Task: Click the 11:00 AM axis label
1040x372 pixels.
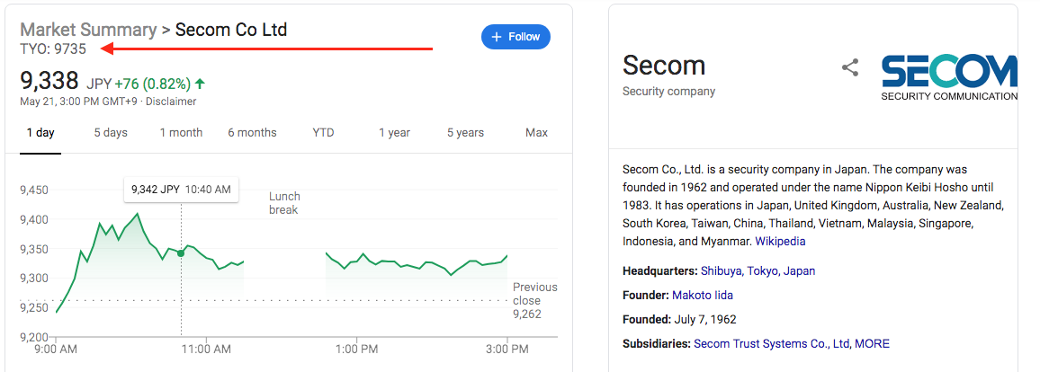Action: tap(206, 349)
